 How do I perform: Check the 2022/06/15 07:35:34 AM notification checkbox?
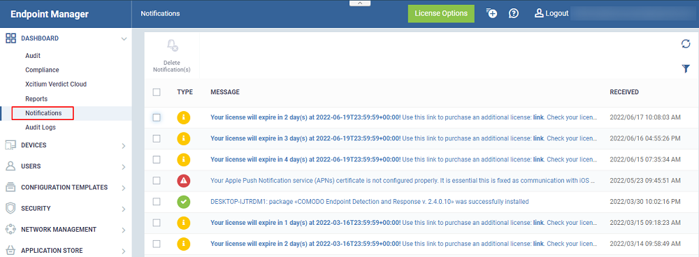pos(157,159)
